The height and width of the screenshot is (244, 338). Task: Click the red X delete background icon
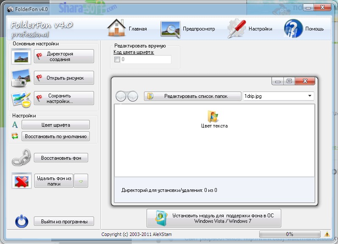(21, 180)
